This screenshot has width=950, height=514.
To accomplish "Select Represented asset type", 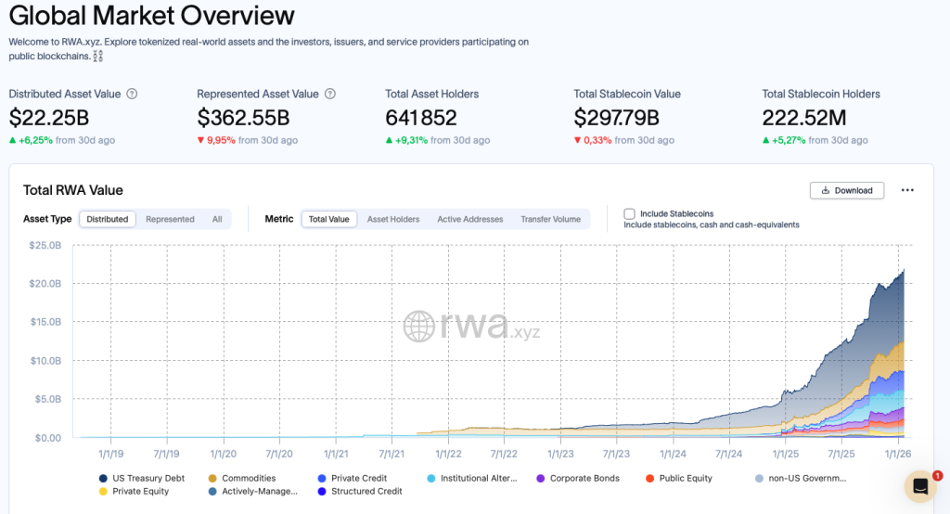I will pos(170,219).
